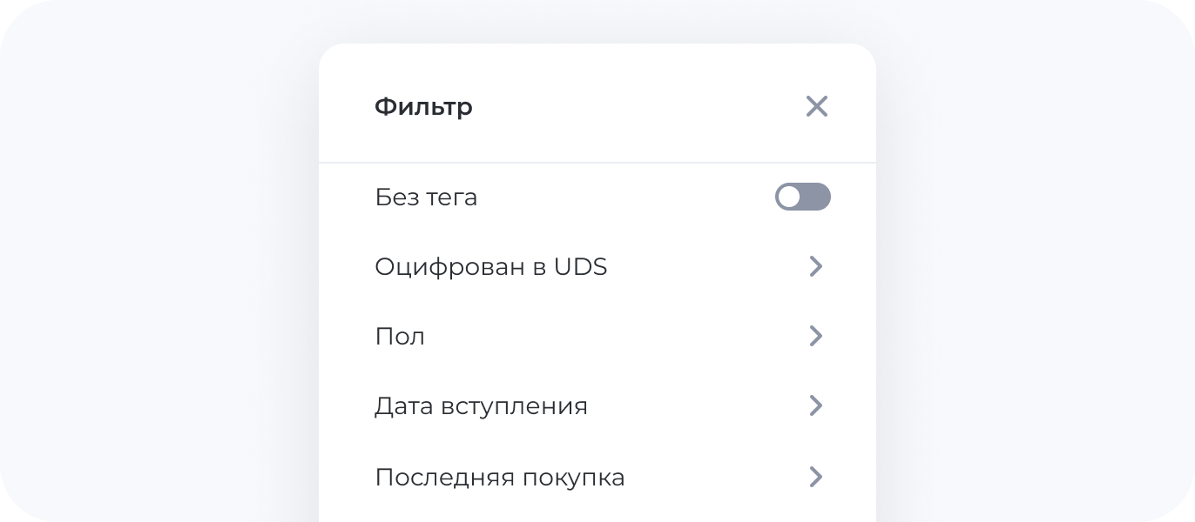The image size is (1195, 522).
Task: Click the chevron beside Последняя покупка
Action: (816, 477)
